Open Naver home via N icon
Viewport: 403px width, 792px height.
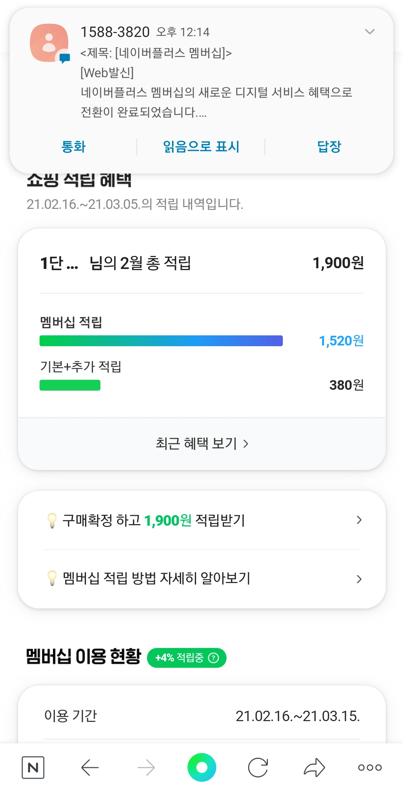point(33,767)
